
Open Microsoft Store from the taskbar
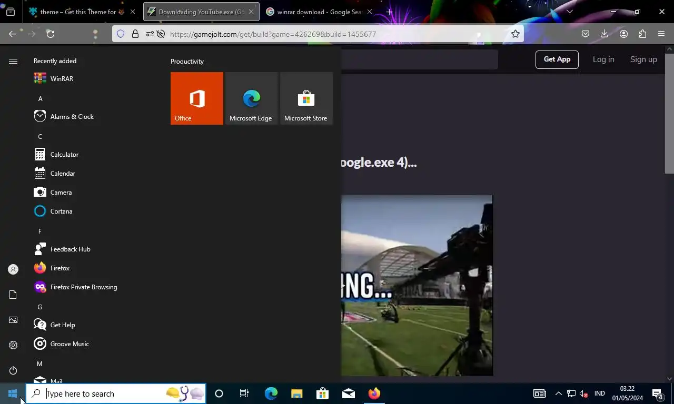click(x=322, y=393)
